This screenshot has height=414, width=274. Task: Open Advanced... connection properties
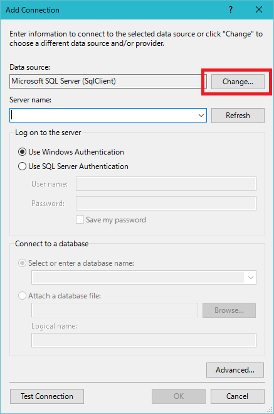coord(235,370)
